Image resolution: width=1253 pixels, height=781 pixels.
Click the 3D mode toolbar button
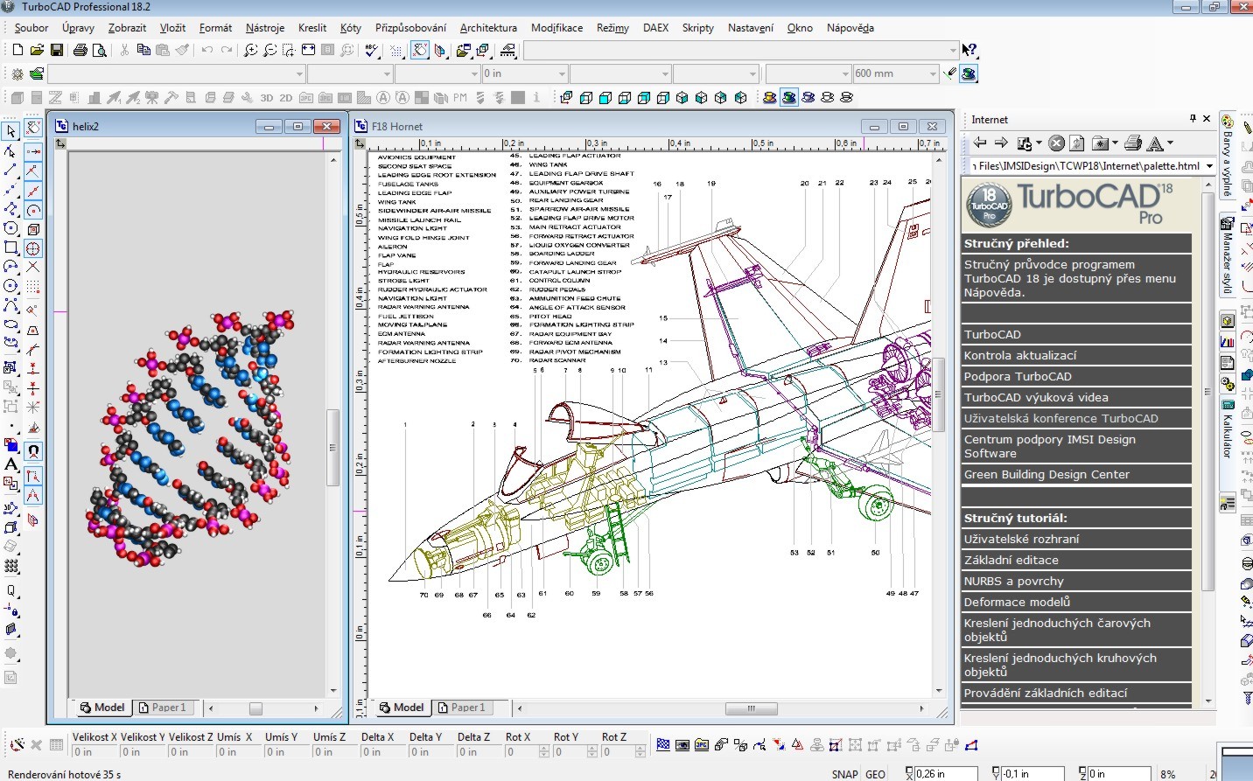tap(267, 98)
